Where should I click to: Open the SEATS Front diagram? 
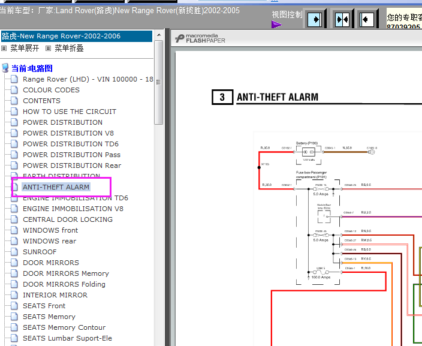[x=44, y=306]
